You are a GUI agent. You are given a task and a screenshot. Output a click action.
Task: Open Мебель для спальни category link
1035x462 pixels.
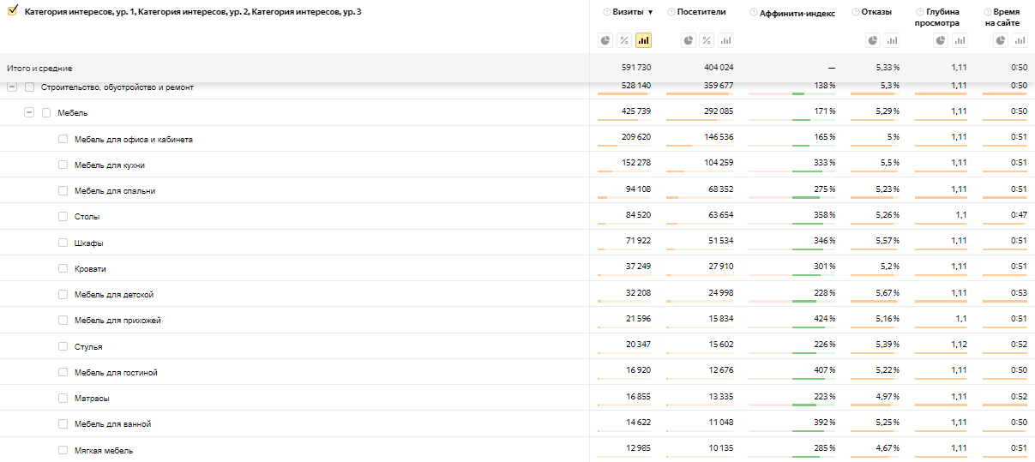[115, 191]
